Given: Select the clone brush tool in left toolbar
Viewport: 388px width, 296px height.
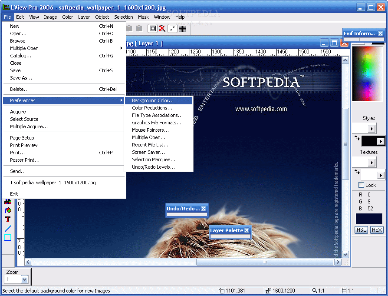Looking at the screenshot, I should (x=8, y=202).
